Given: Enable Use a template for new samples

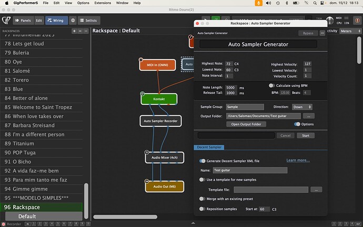Looking at the screenshot, I should 203,180.
